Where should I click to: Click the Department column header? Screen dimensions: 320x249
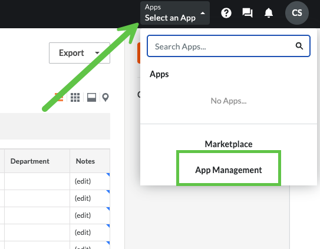pyautogui.click(x=30, y=161)
